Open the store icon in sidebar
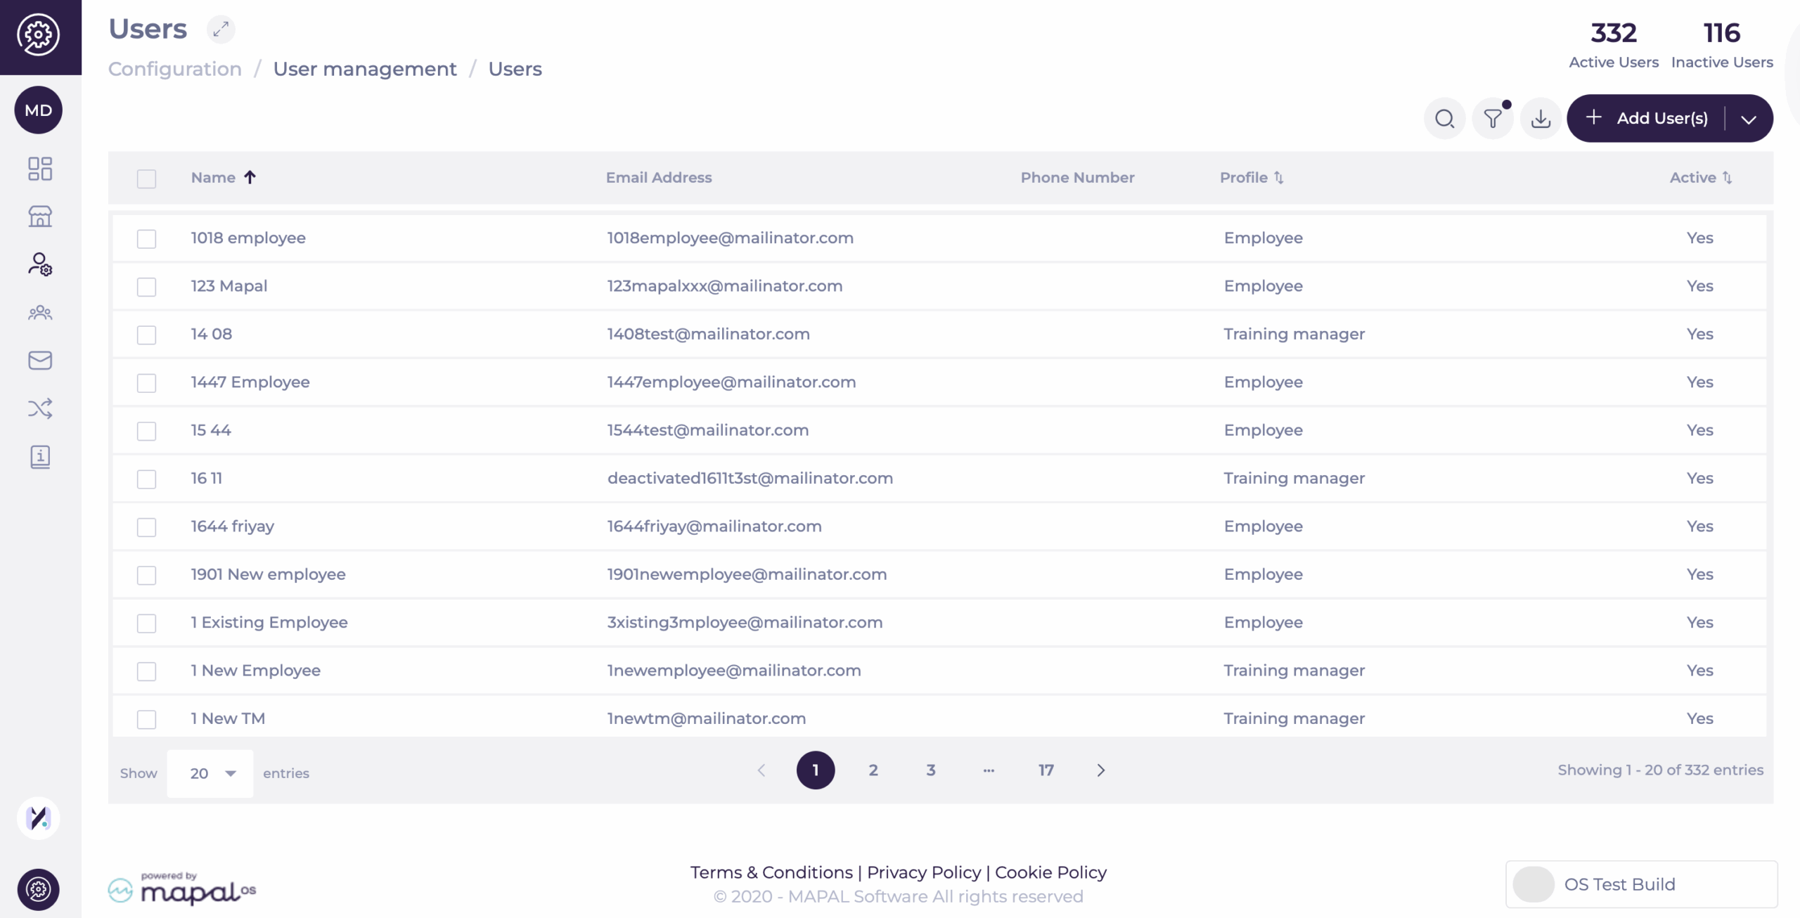The width and height of the screenshot is (1800, 918). [40, 216]
